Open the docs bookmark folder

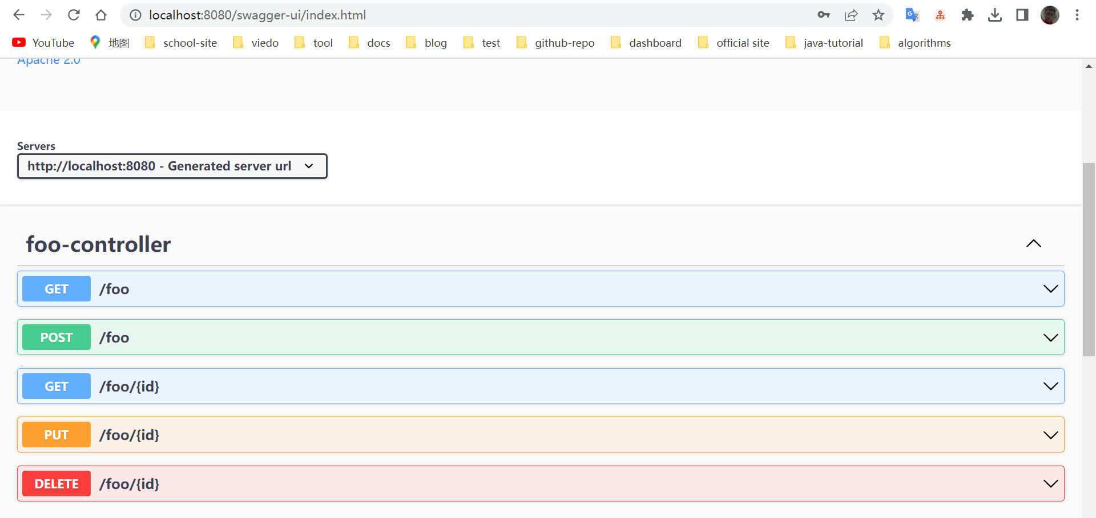pyautogui.click(x=369, y=43)
